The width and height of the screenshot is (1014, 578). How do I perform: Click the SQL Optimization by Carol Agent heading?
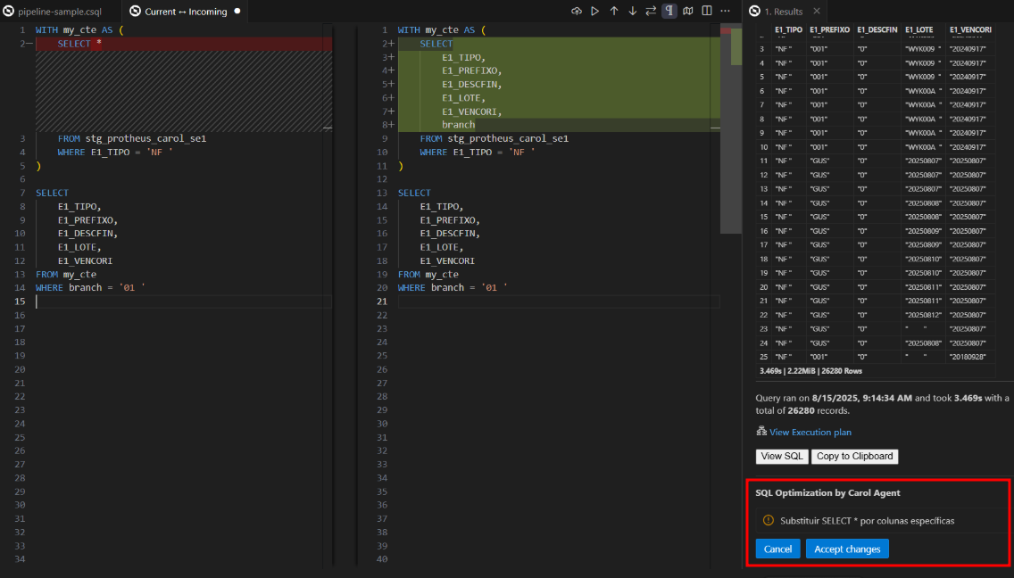tap(827, 492)
